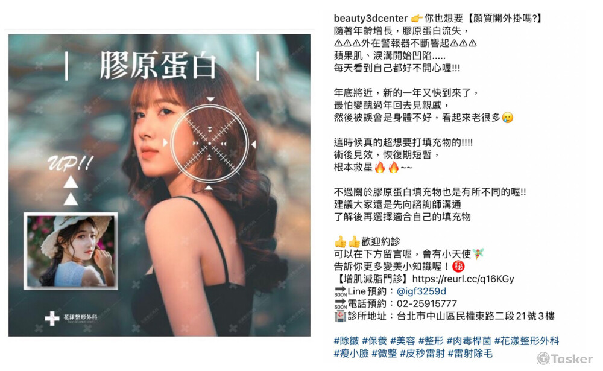Click the circular crosshair target graphic
The width and height of the screenshot is (603, 371).
tap(210, 144)
